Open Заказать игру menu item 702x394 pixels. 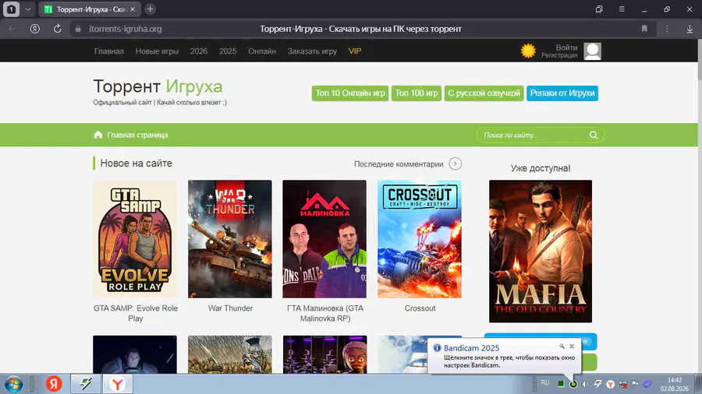coord(312,51)
